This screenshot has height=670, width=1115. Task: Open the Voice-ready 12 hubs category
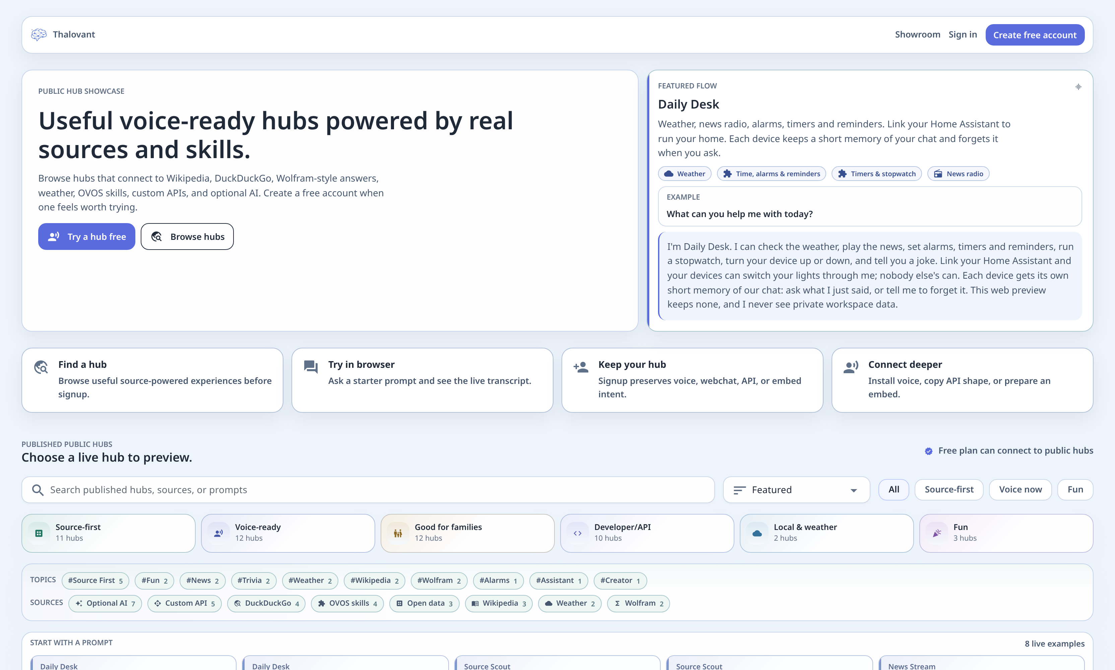point(288,533)
